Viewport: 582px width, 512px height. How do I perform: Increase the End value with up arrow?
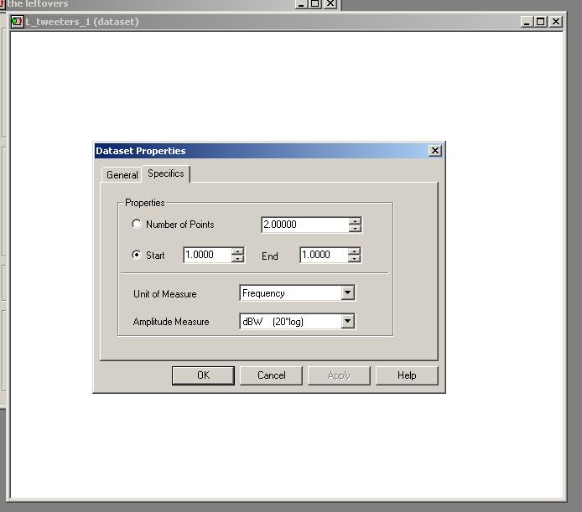point(355,251)
